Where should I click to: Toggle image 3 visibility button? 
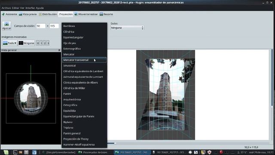48,43
